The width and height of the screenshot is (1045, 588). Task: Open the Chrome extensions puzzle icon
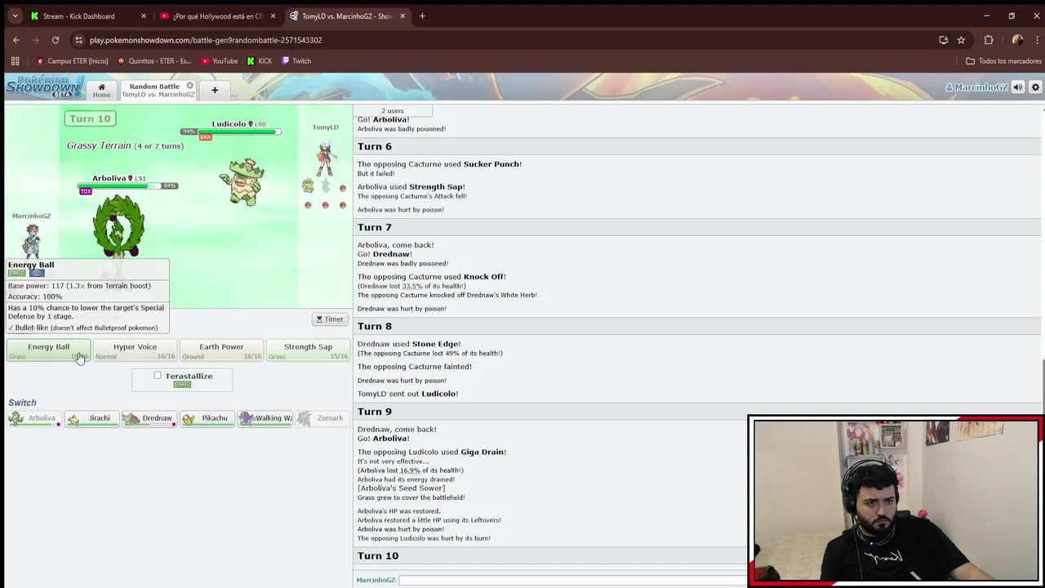tap(989, 40)
